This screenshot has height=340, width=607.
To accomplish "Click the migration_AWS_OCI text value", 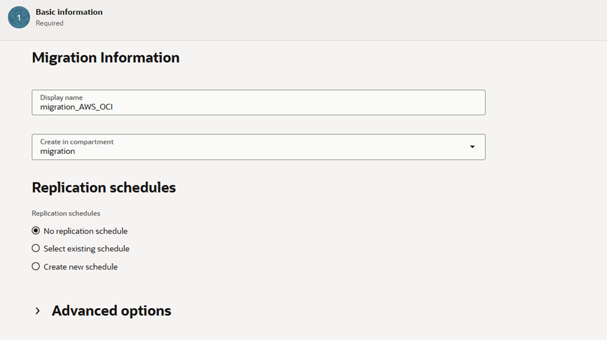I will click(77, 107).
